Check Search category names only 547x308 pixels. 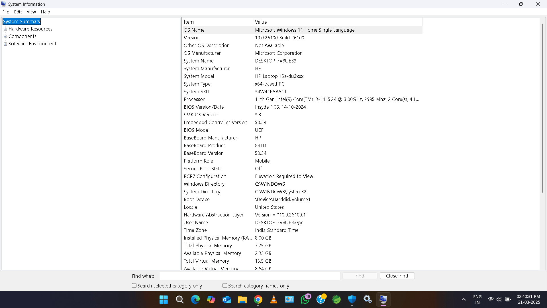pos(225,285)
